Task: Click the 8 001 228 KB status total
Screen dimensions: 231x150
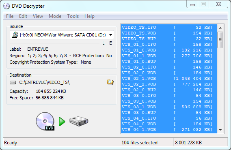Action: pyautogui.click(x=188, y=143)
